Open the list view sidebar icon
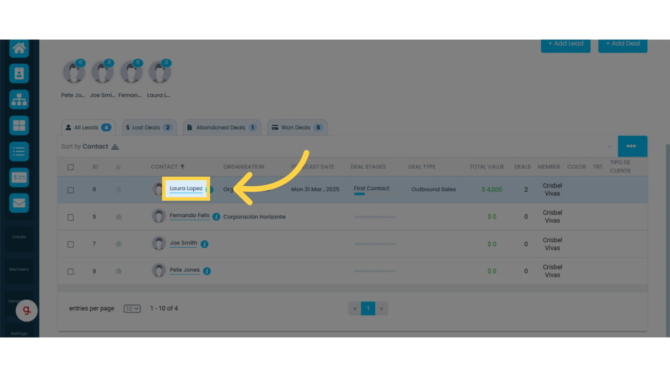The height and width of the screenshot is (377, 670). point(19,151)
